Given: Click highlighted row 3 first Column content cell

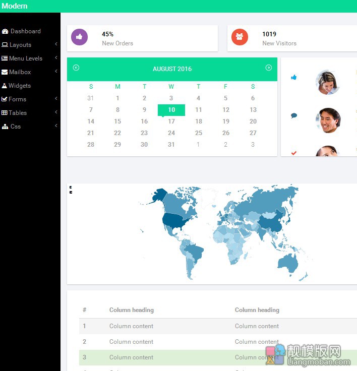Looking at the screenshot, I should tap(131, 357).
